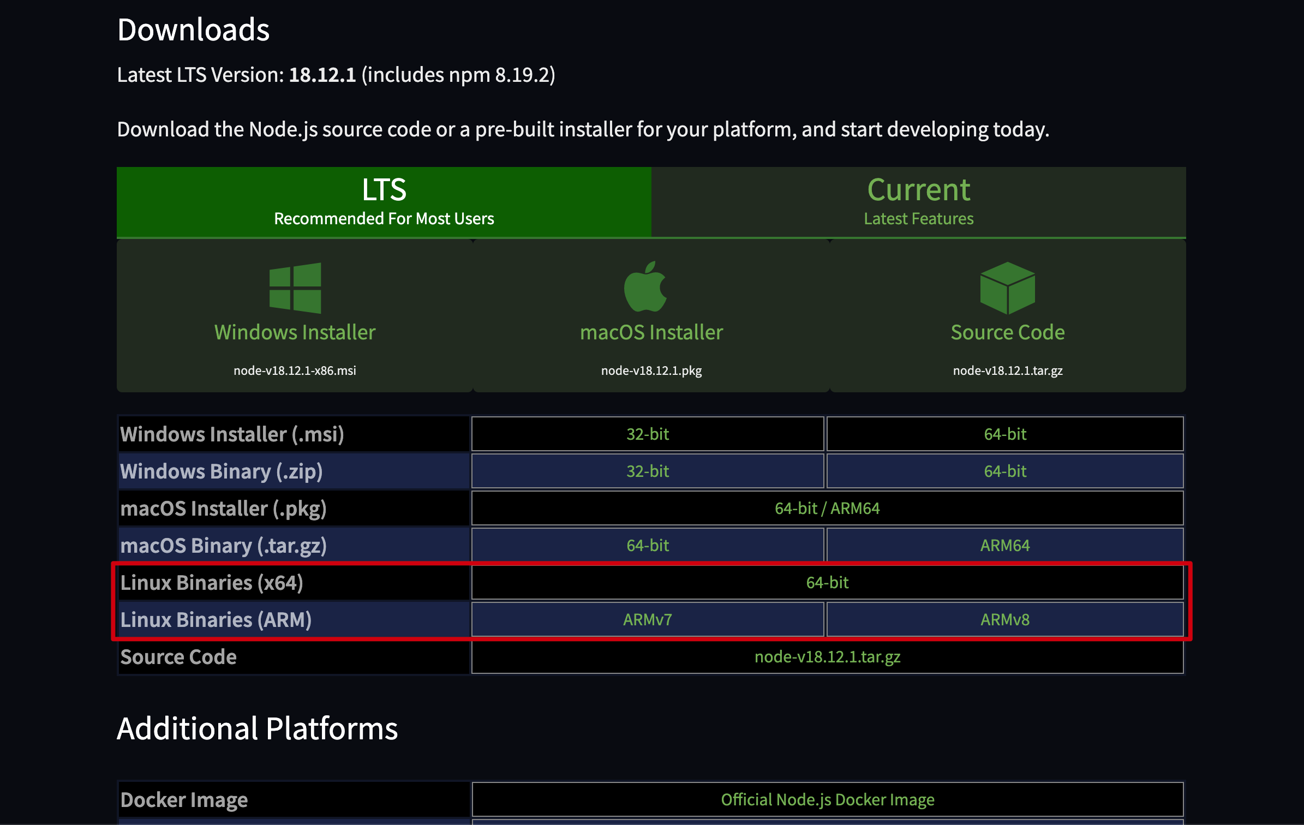Click the Apple logo icon

pos(645,287)
